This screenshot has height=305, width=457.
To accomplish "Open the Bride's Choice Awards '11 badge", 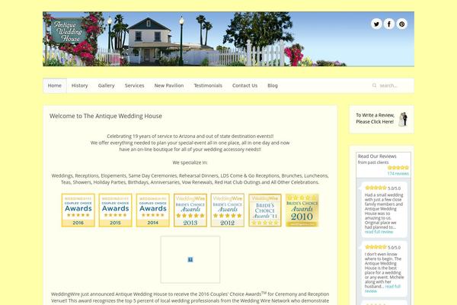I will click(x=265, y=210).
